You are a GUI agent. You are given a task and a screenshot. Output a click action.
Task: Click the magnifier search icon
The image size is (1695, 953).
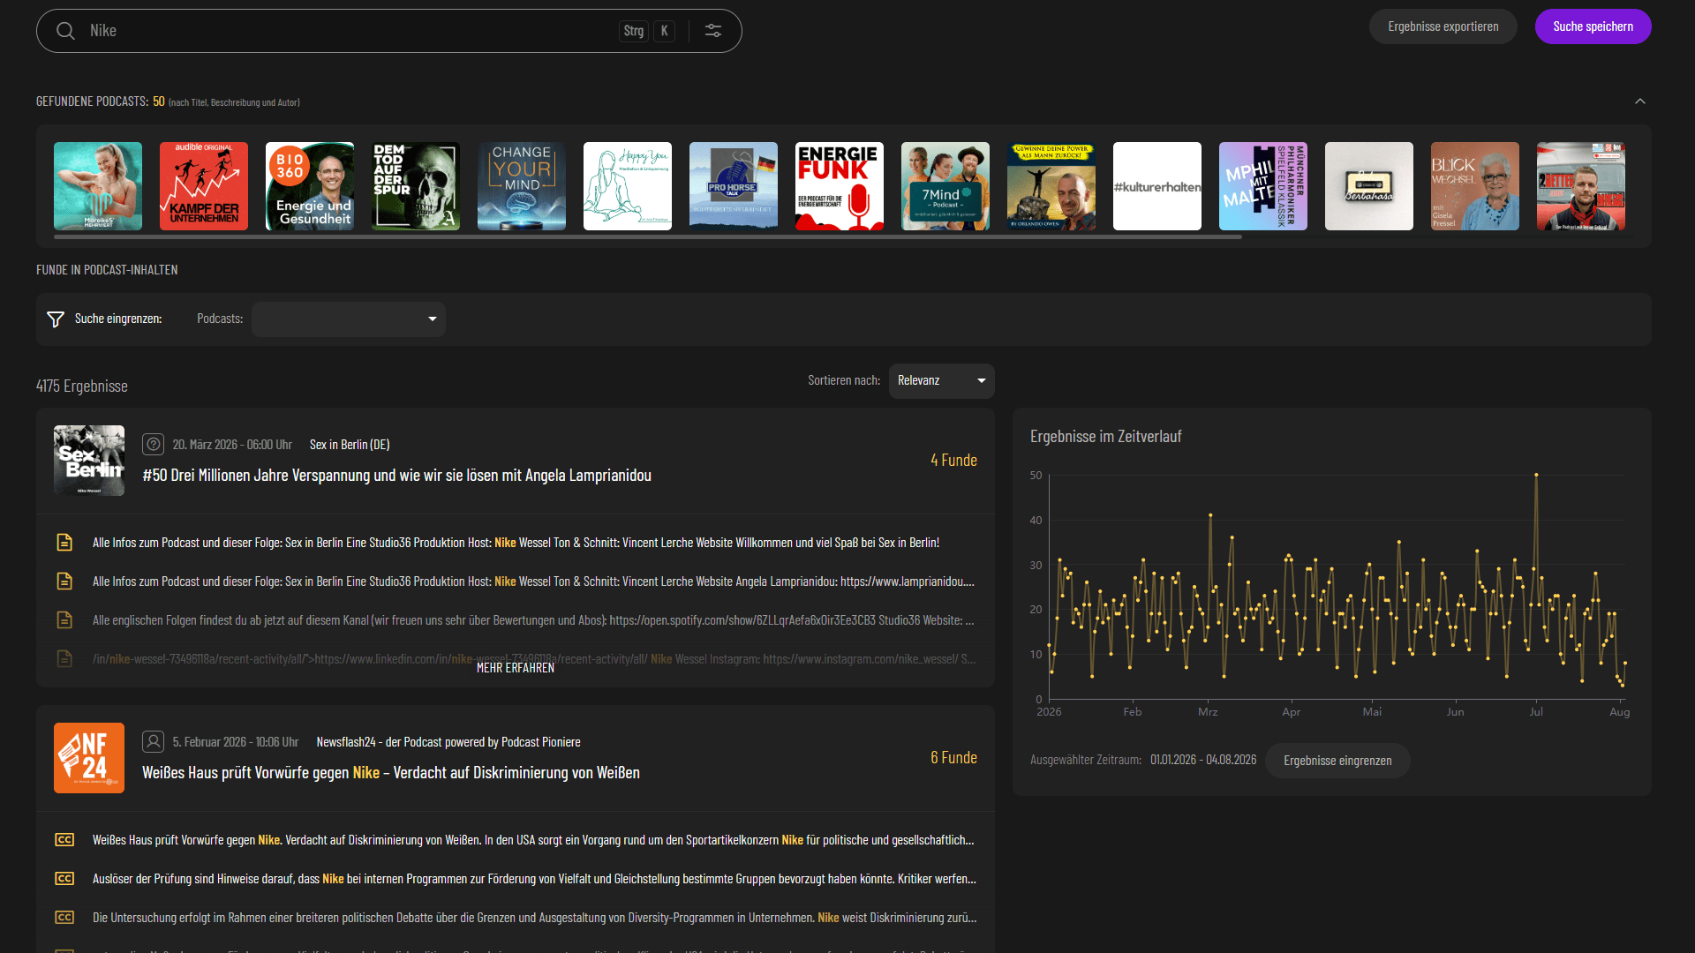point(65,31)
